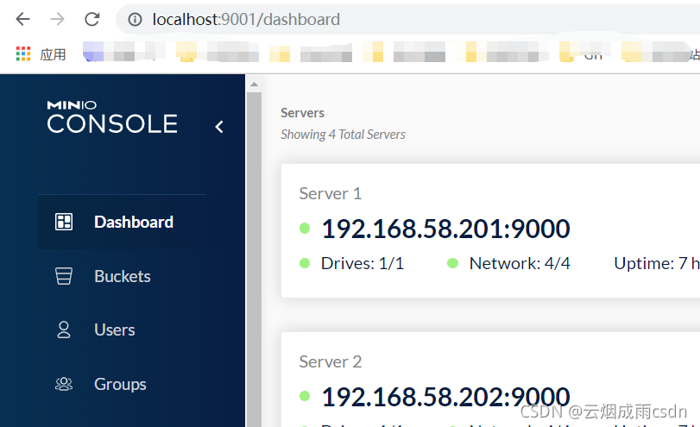Click the green dot beside Server 1 Network
Screen dimensions: 700x427
click(452, 263)
